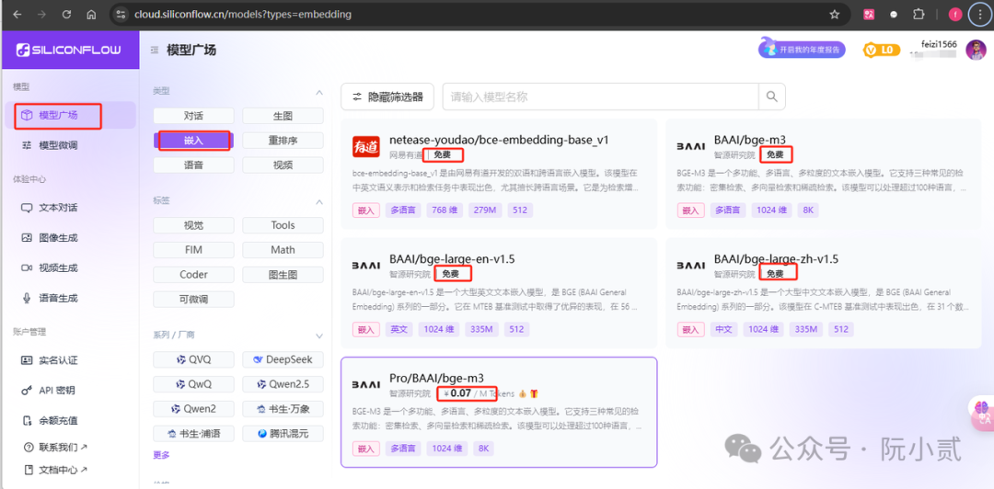The width and height of the screenshot is (994, 489).
Task: Select the Tools tag filter
Action: tap(283, 225)
